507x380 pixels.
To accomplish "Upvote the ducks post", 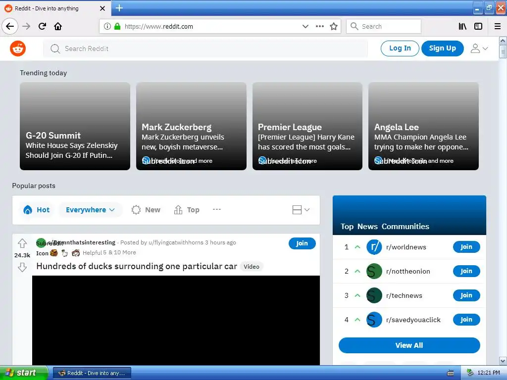I will point(22,242).
